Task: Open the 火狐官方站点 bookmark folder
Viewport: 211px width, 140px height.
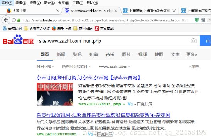Action: 37,29
